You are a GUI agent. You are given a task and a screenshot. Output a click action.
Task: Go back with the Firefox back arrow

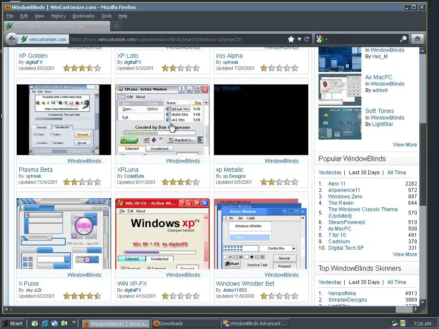tap(12, 39)
